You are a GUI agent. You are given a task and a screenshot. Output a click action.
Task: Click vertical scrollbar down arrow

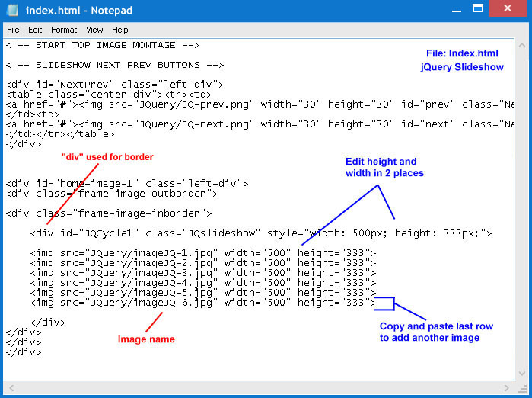(522, 373)
